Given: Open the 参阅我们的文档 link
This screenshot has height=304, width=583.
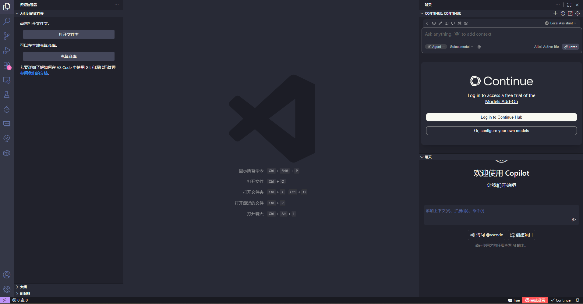Looking at the screenshot, I should pyautogui.click(x=34, y=73).
